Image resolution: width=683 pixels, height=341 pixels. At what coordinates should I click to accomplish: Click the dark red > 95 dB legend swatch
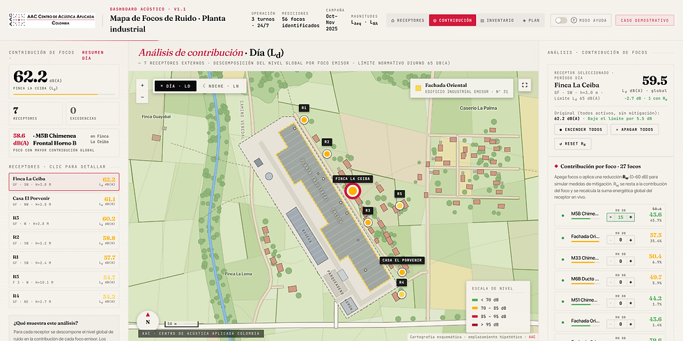click(x=475, y=325)
